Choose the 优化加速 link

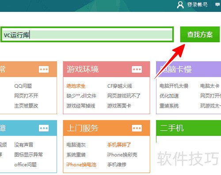(x=169, y=96)
